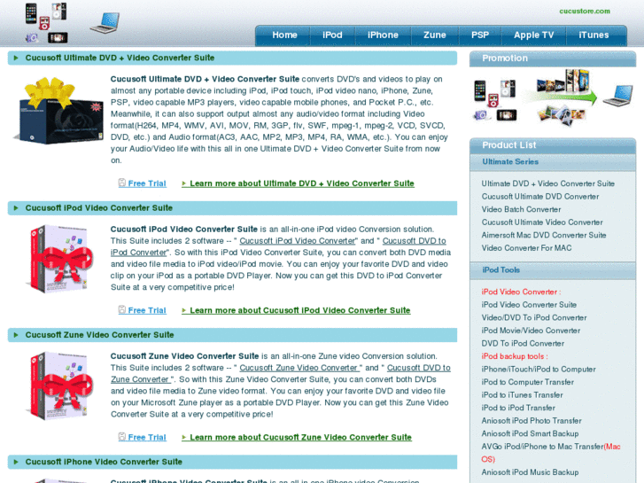The height and width of the screenshot is (483, 644).
Task: Click red 'iPod backup tools :' label
Action: (x=515, y=356)
